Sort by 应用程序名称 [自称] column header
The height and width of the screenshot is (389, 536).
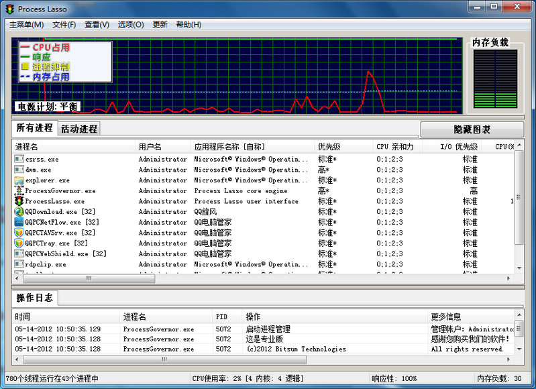252,147
